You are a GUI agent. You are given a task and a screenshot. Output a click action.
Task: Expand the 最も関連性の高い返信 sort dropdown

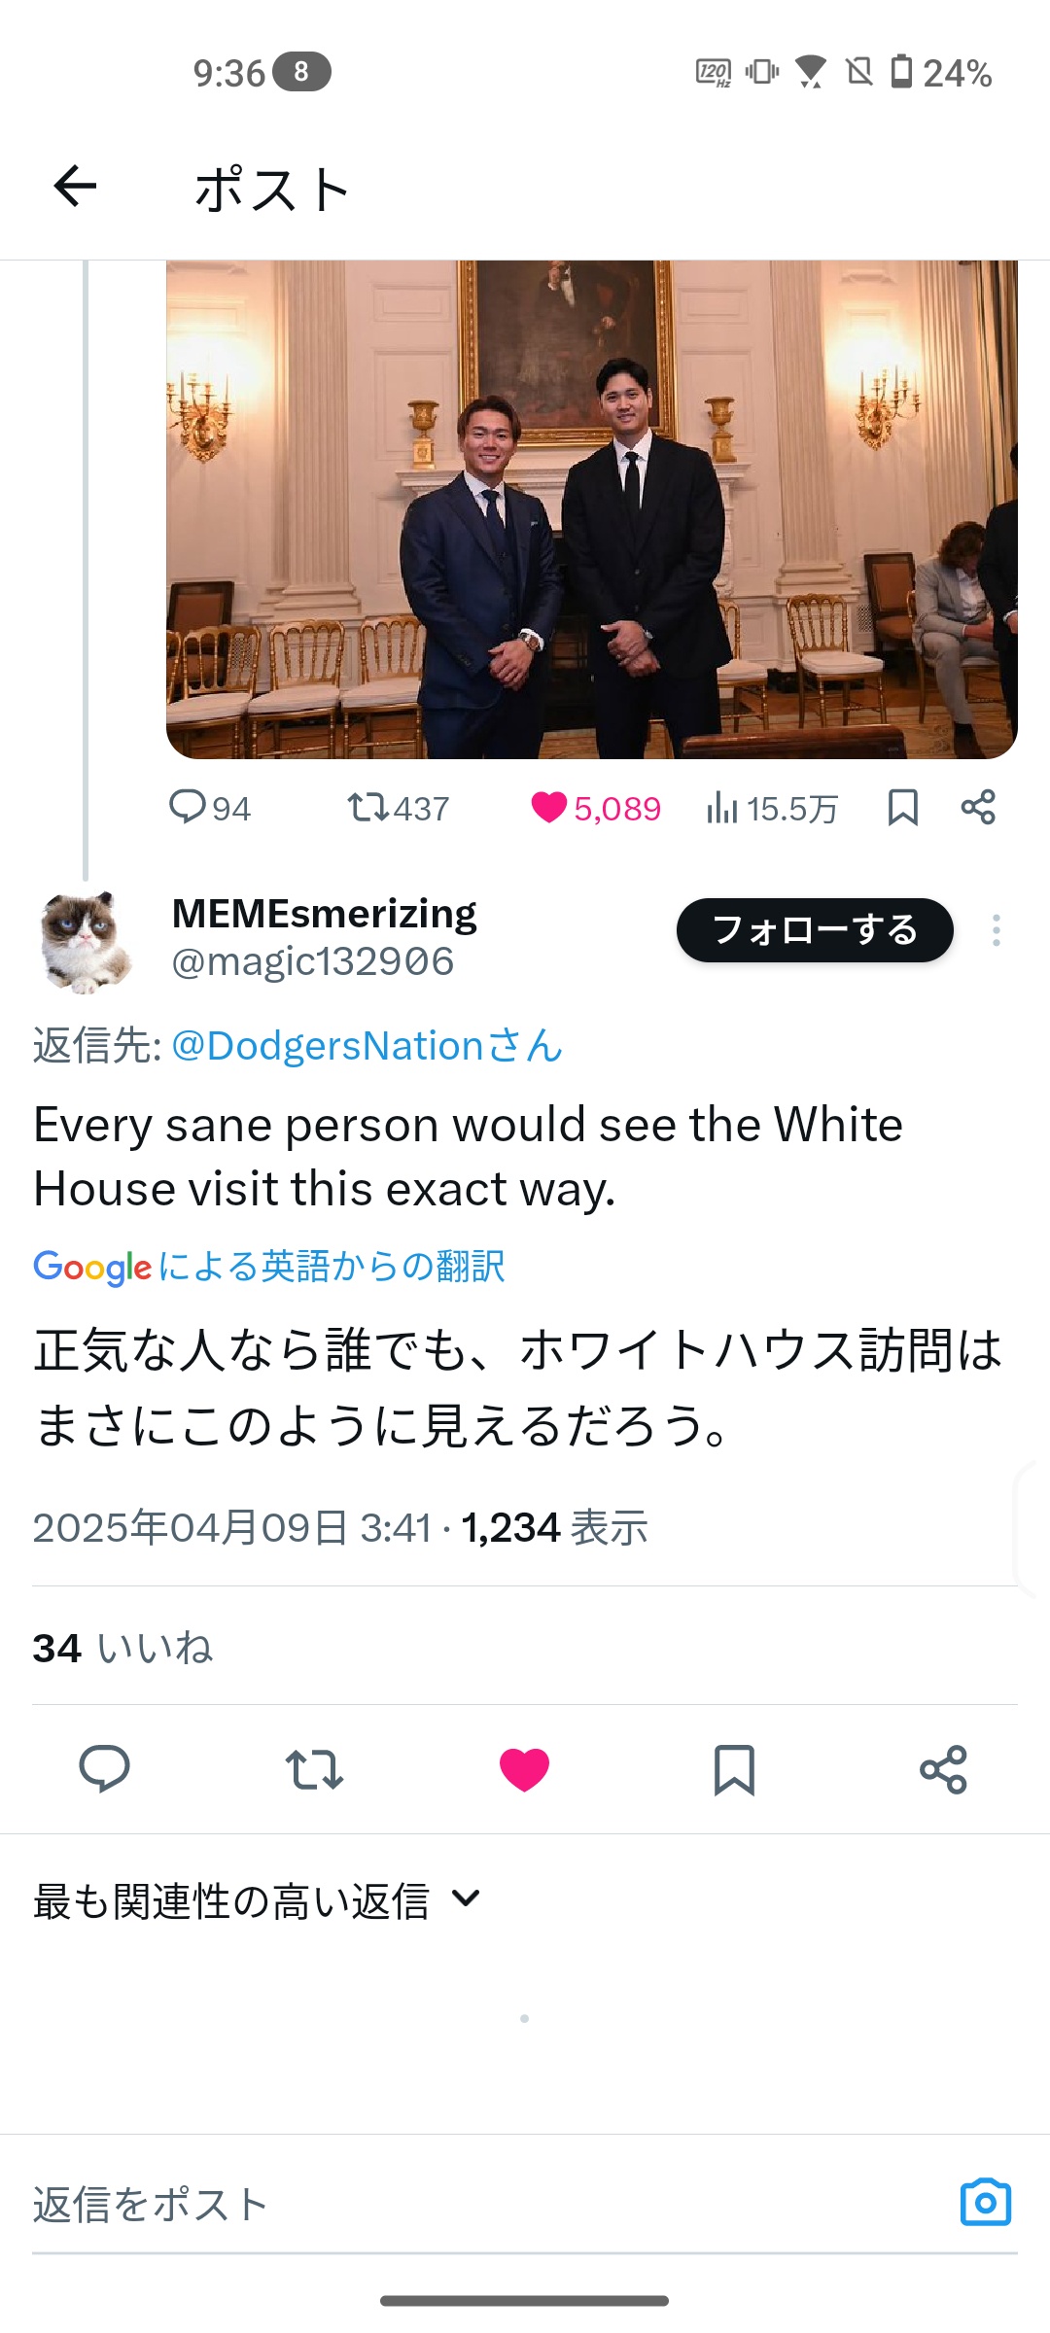[258, 1900]
